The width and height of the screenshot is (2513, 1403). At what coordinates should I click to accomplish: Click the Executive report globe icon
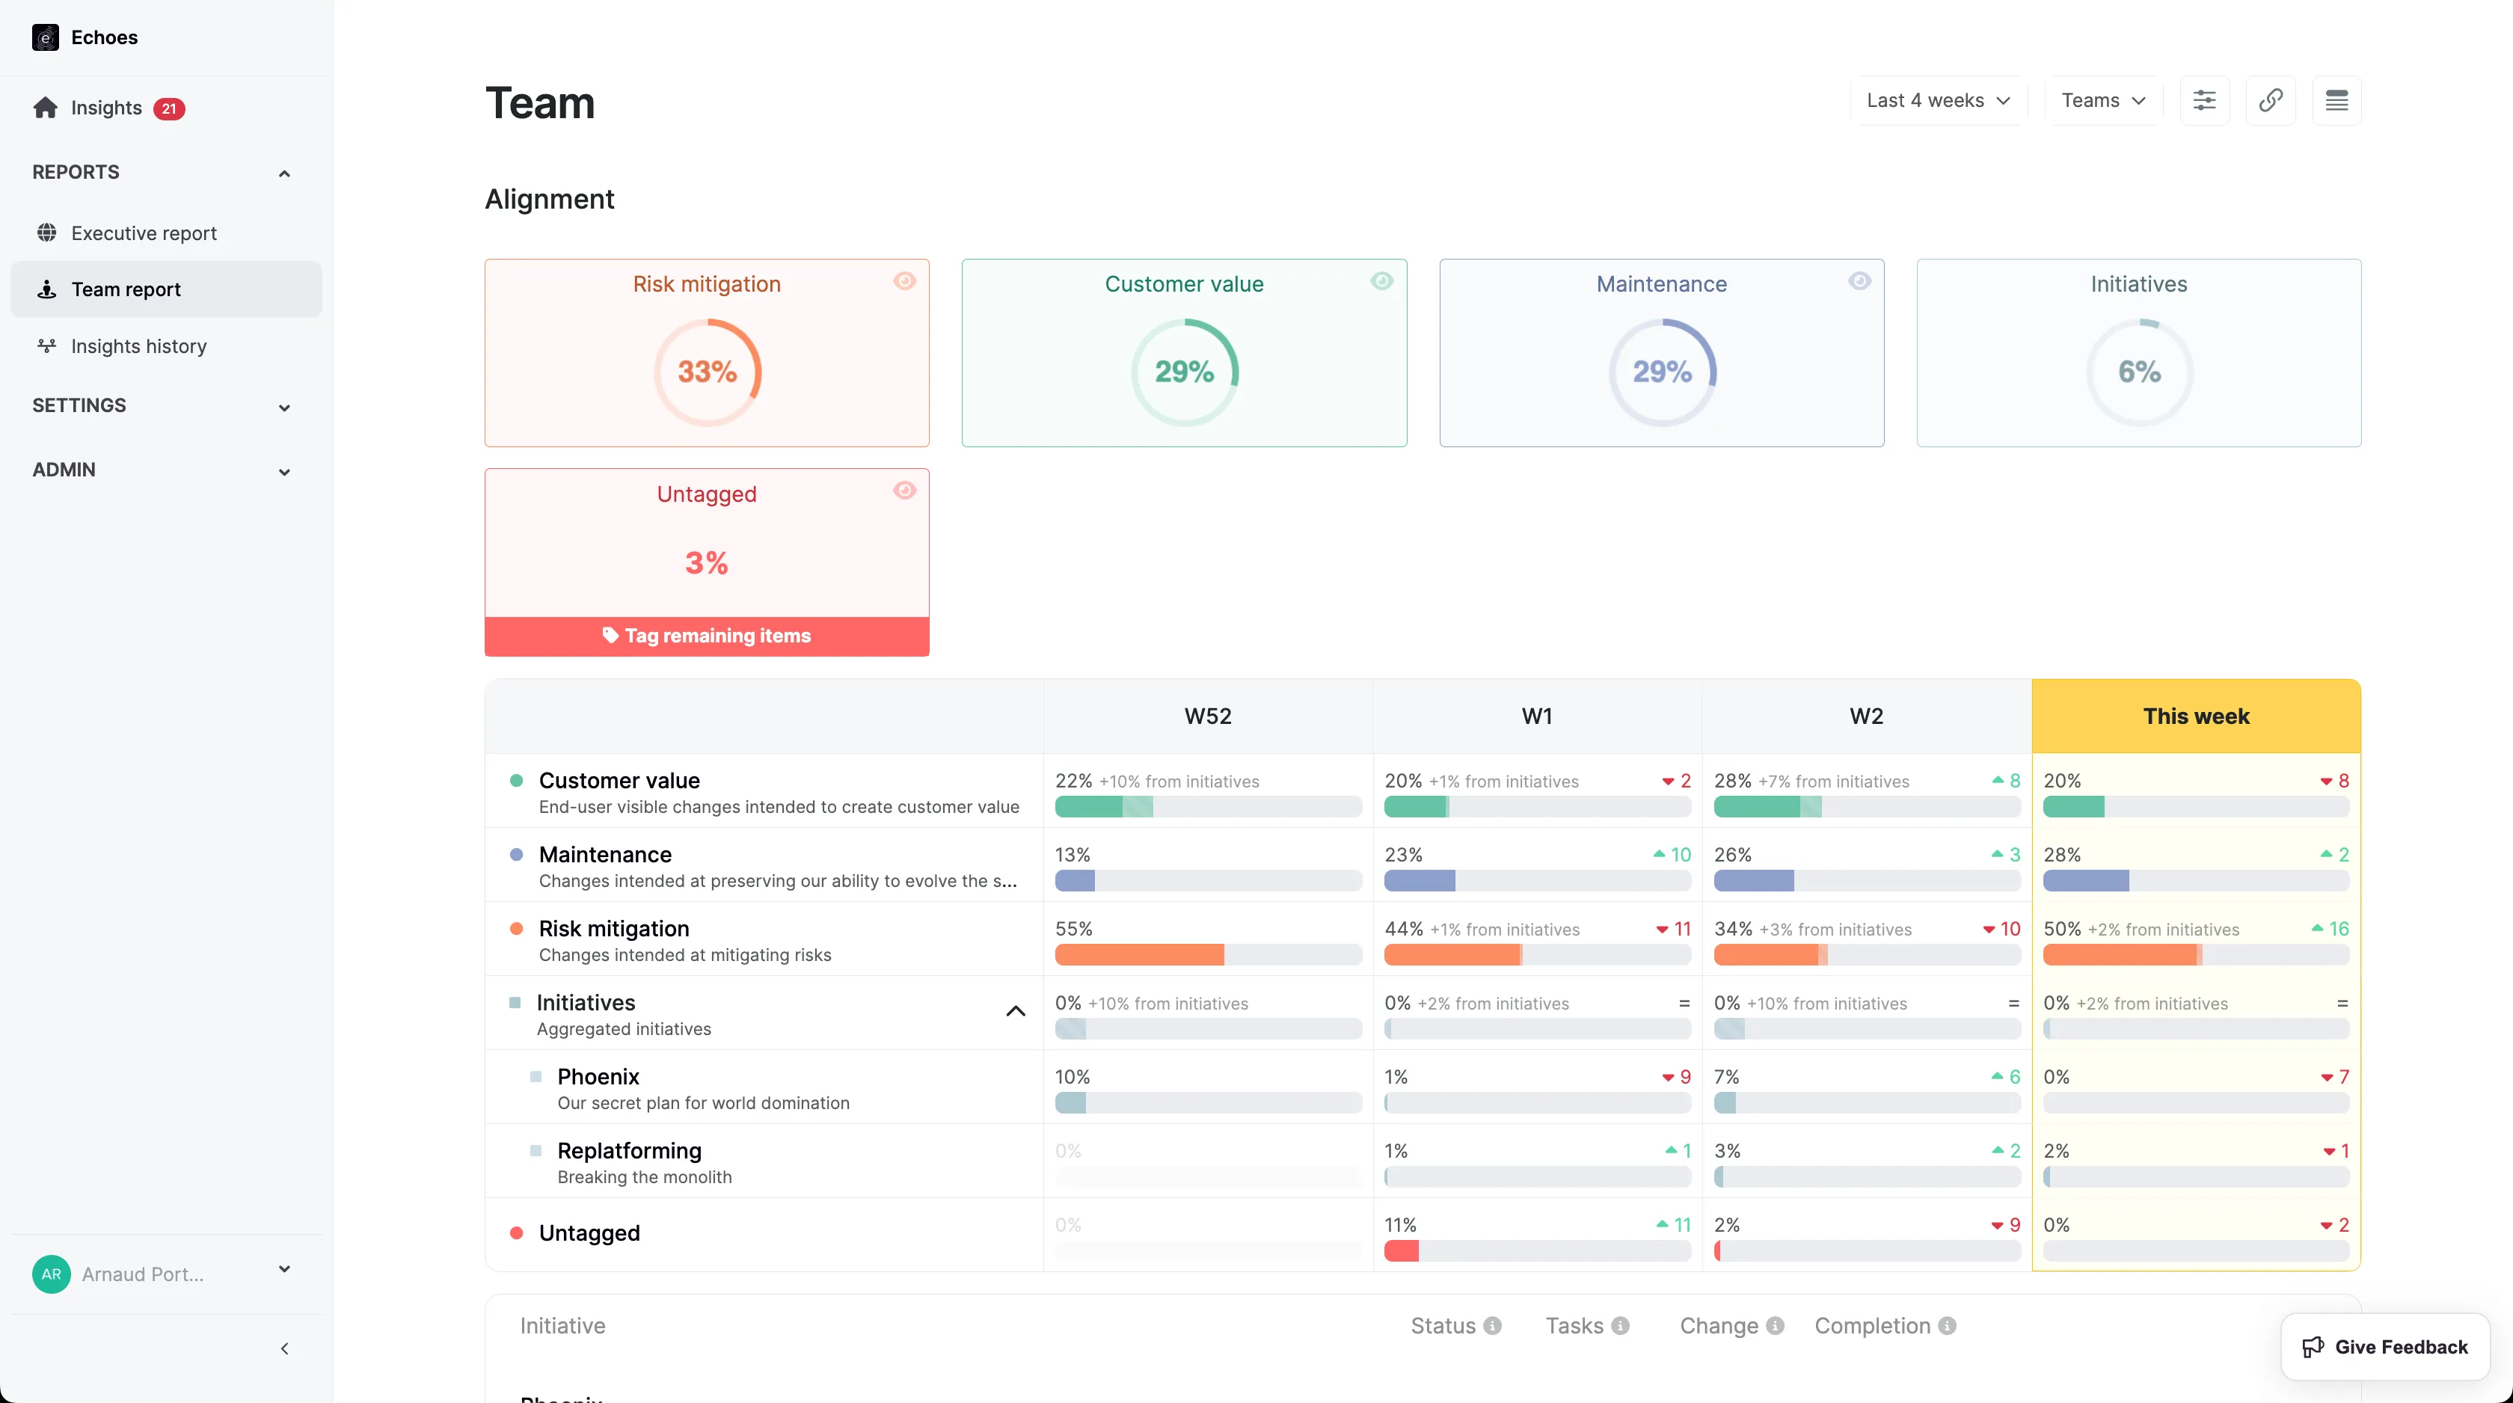(x=46, y=232)
